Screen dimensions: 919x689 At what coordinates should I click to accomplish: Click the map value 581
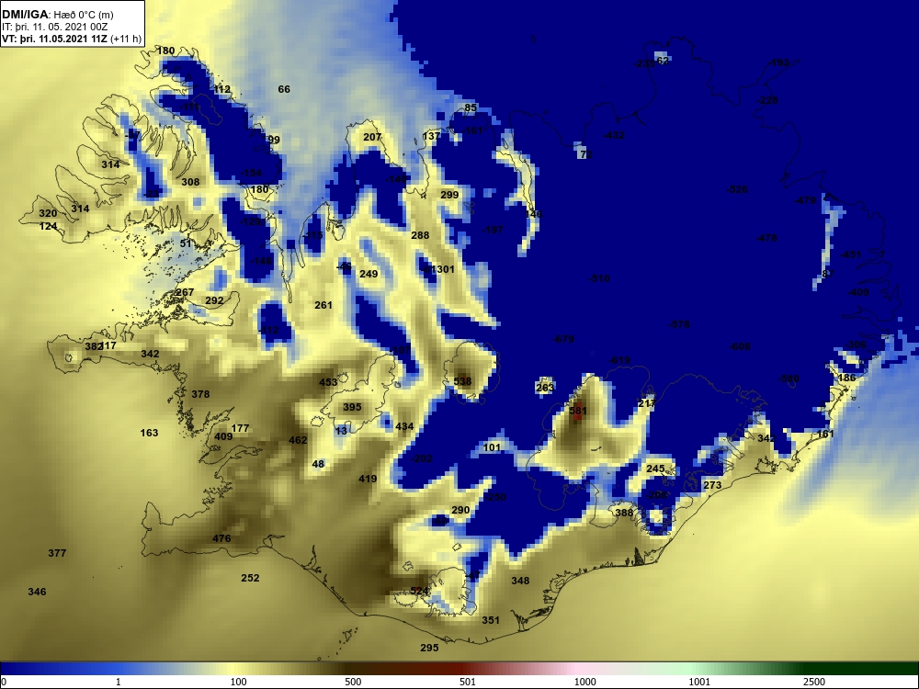(578, 411)
